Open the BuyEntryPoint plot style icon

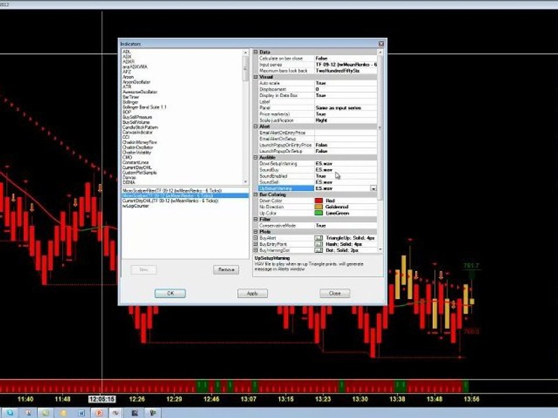(x=319, y=244)
